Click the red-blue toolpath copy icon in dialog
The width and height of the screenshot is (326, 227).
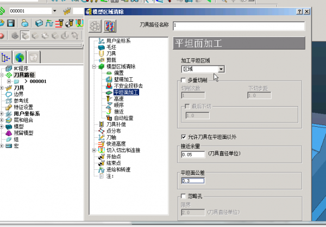pos(110,26)
